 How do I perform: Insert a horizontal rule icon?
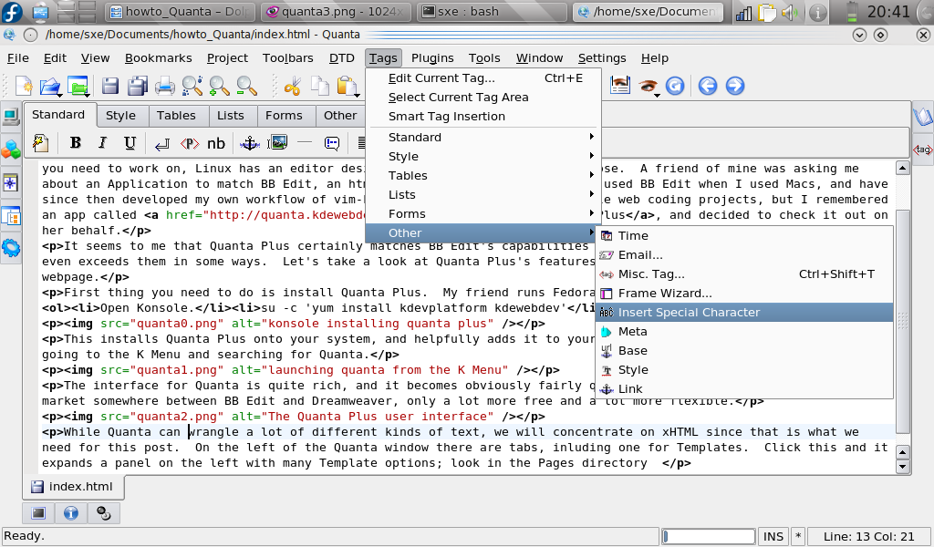pyautogui.click(x=305, y=143)
